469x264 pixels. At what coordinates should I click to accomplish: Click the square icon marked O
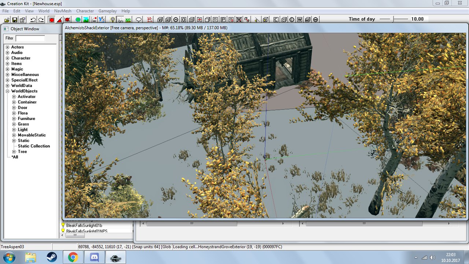[184, 19]
